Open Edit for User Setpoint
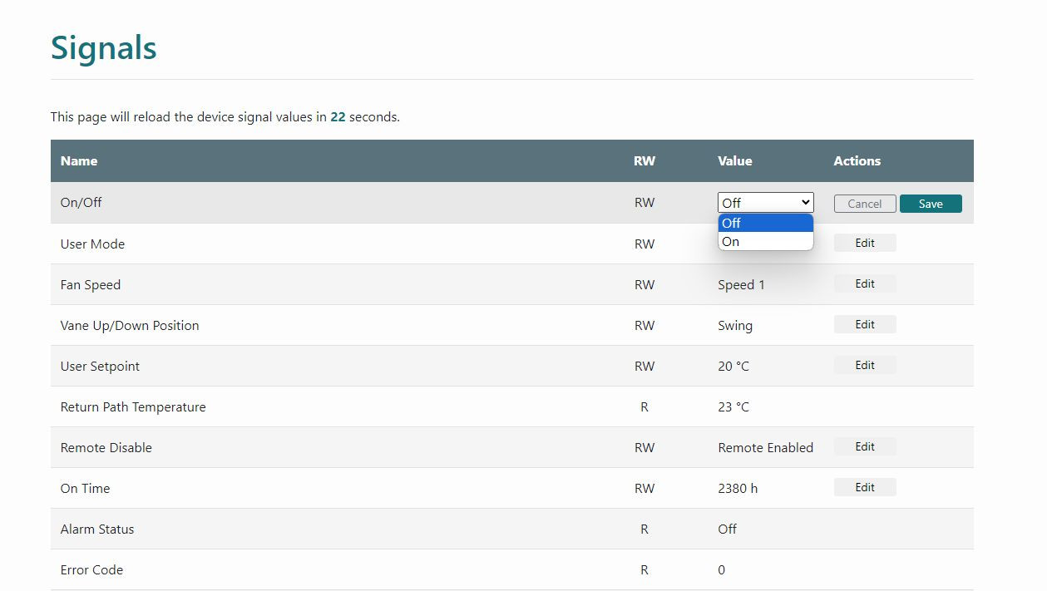1047x591 pixels. click(x=865, y=365)
